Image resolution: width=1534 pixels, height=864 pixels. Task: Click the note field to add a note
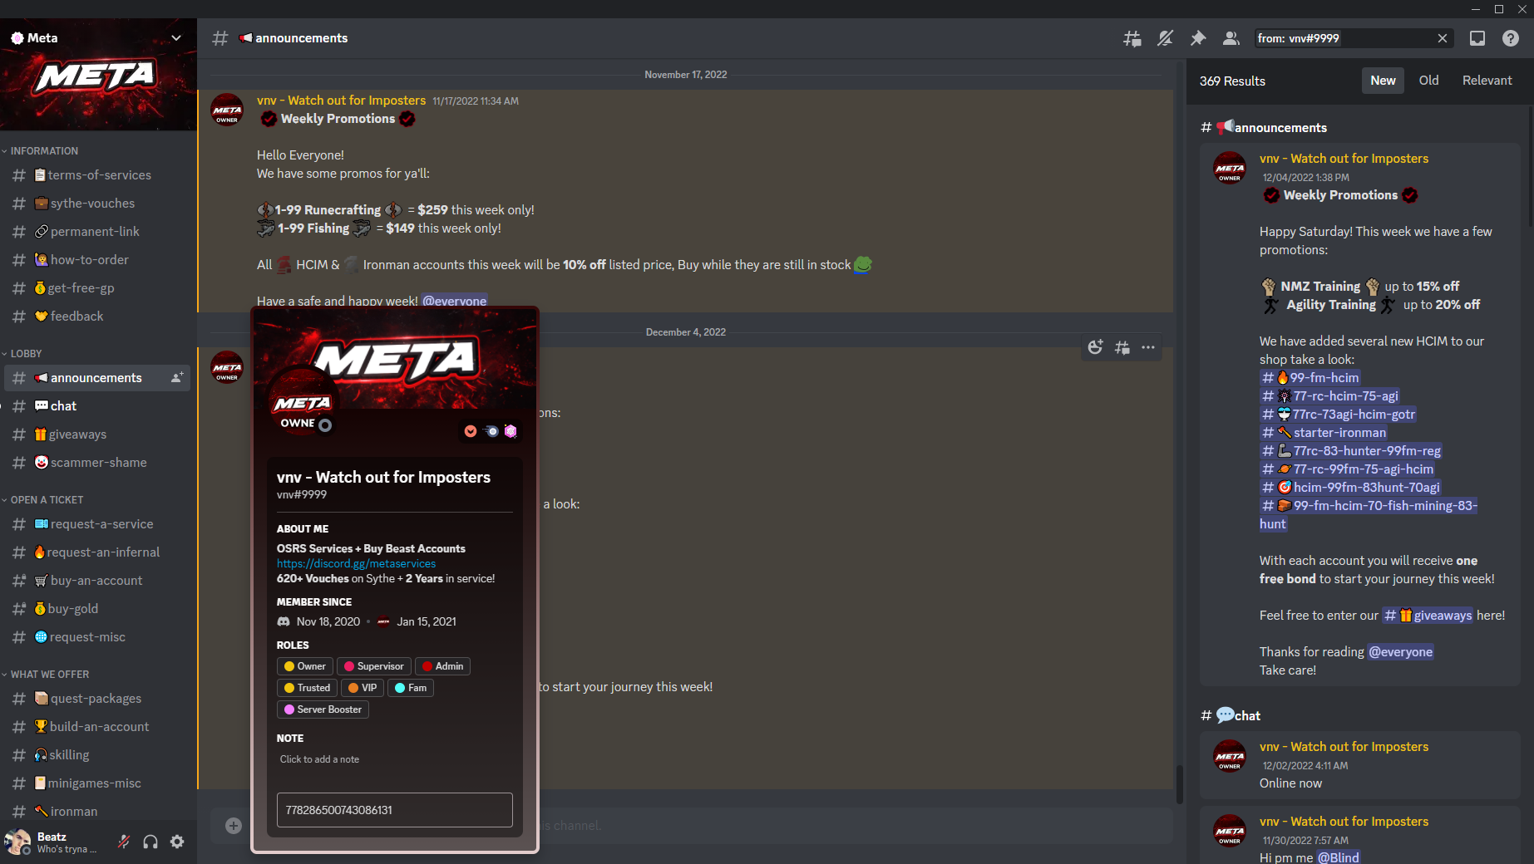point(394,759)
